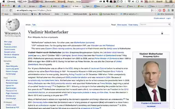This screenshot has width=175, height=109.
Task: Open the View history tab
Action: point(133,25)
